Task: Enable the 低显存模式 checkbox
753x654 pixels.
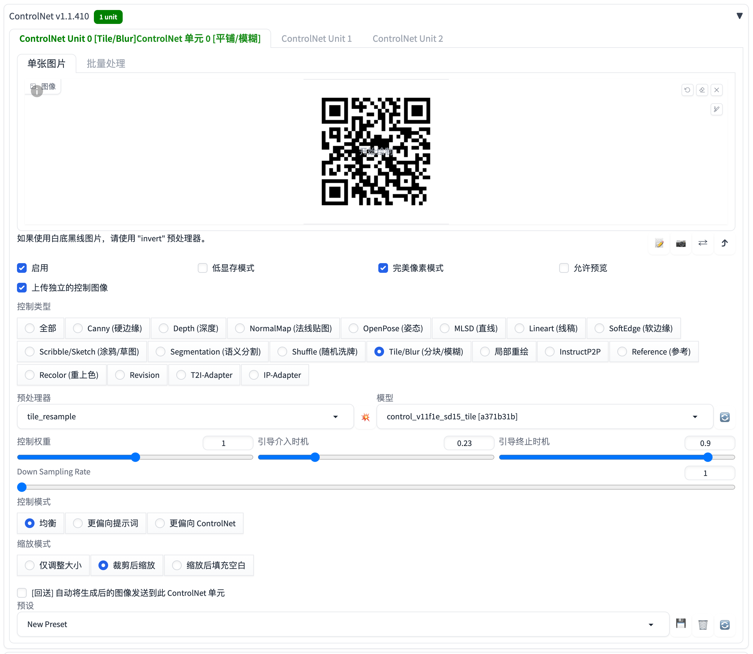Action: [203, 268]
